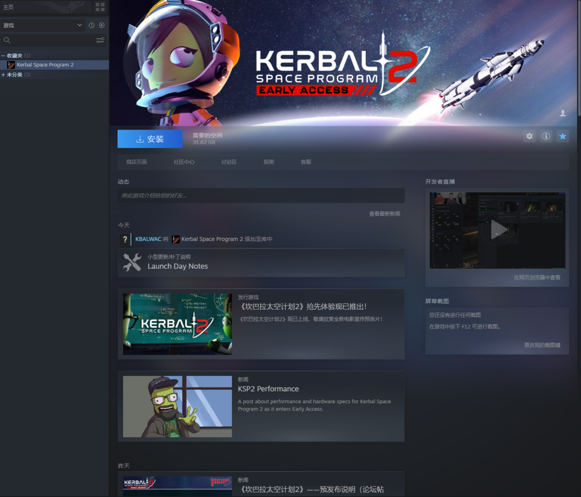Toggle the favorite star icon
The width and height of the screenshot is (581, 497).
coord(563,136)
